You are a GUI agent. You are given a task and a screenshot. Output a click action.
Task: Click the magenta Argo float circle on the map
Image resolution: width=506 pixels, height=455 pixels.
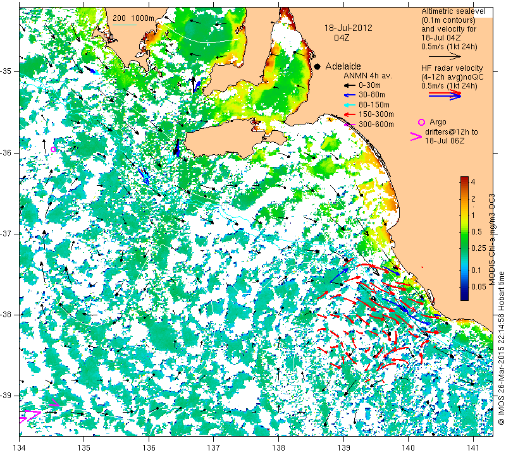[x=54, y=149]
